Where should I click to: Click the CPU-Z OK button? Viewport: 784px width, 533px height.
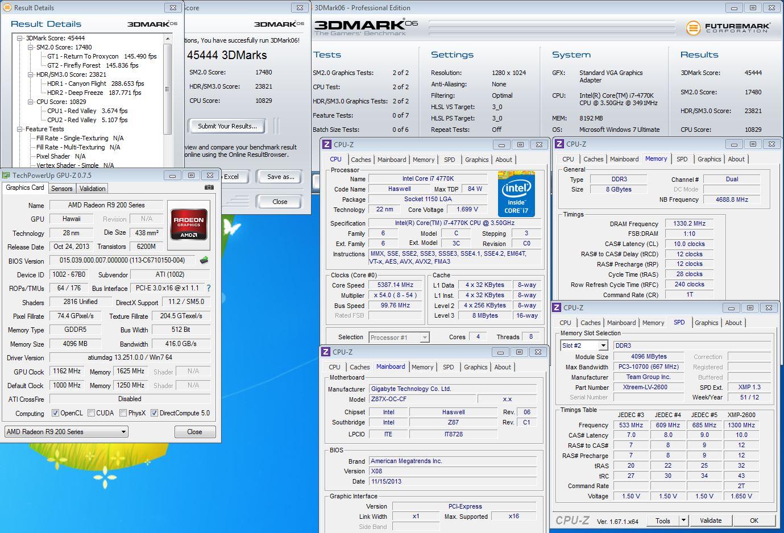click(754, 520)
